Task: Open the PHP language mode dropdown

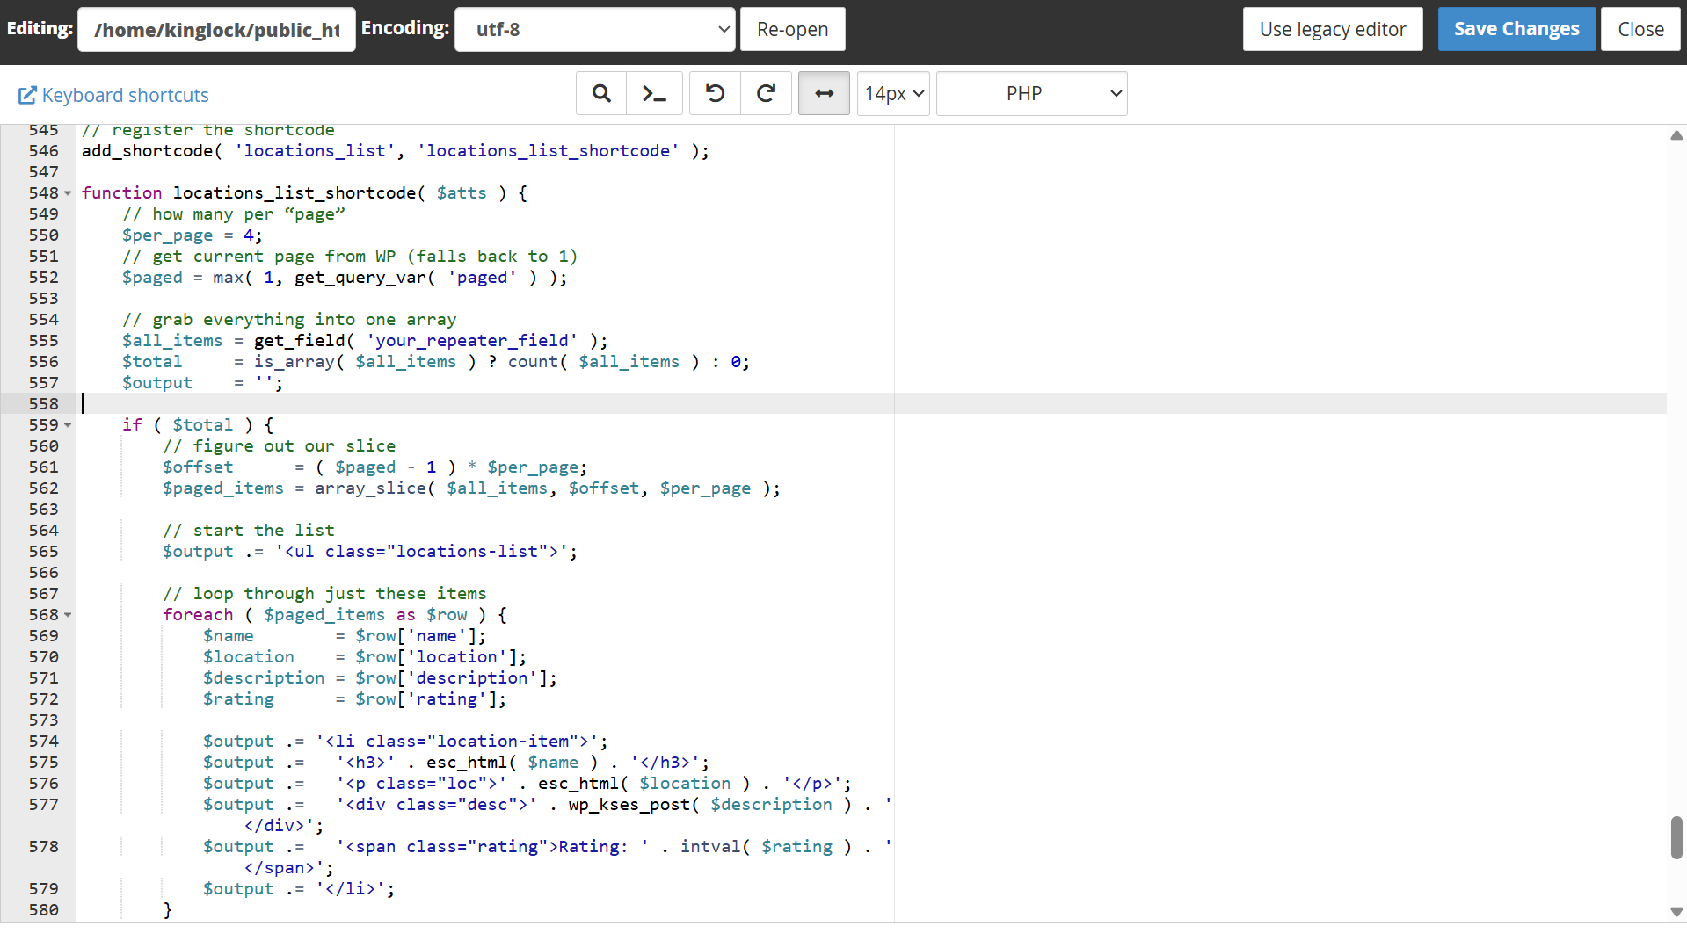Action: [1031, 93]
